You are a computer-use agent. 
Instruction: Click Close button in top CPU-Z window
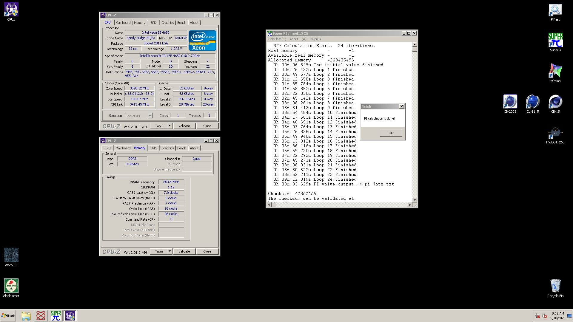point(207,126)
